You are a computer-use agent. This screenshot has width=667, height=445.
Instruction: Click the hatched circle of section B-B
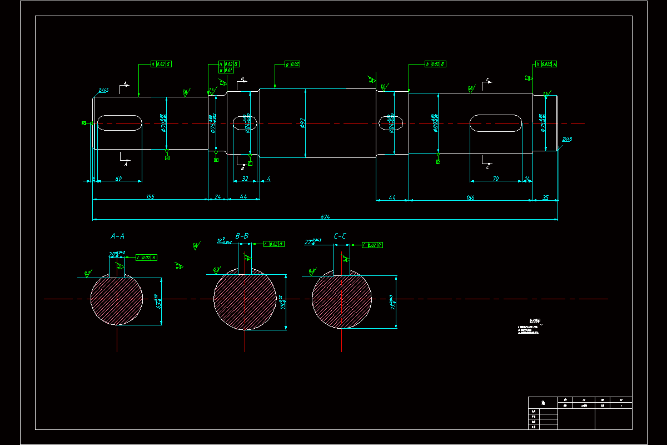245,299
